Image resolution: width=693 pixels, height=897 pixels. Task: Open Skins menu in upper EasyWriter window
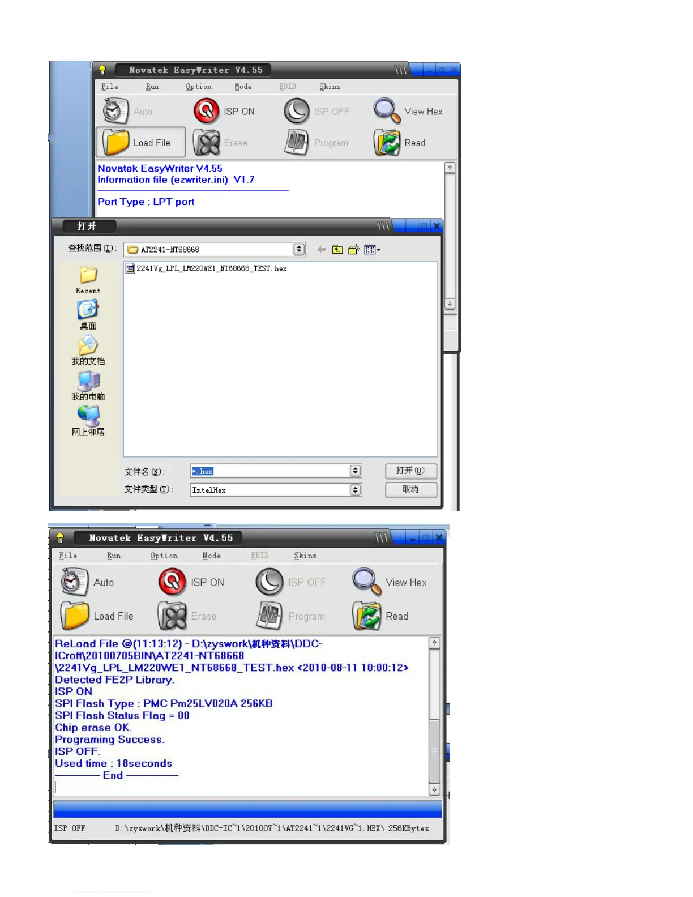pos(330,87)
